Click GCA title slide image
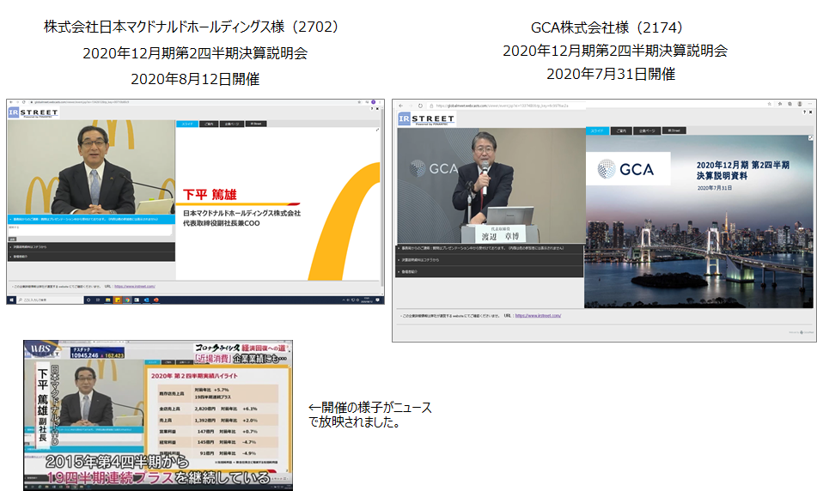This screenshot has width=817, height=491. pos(699,221)
